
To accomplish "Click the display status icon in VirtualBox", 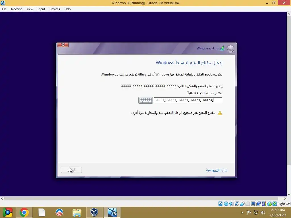I will pyautogui.click(x=253, y=204).
